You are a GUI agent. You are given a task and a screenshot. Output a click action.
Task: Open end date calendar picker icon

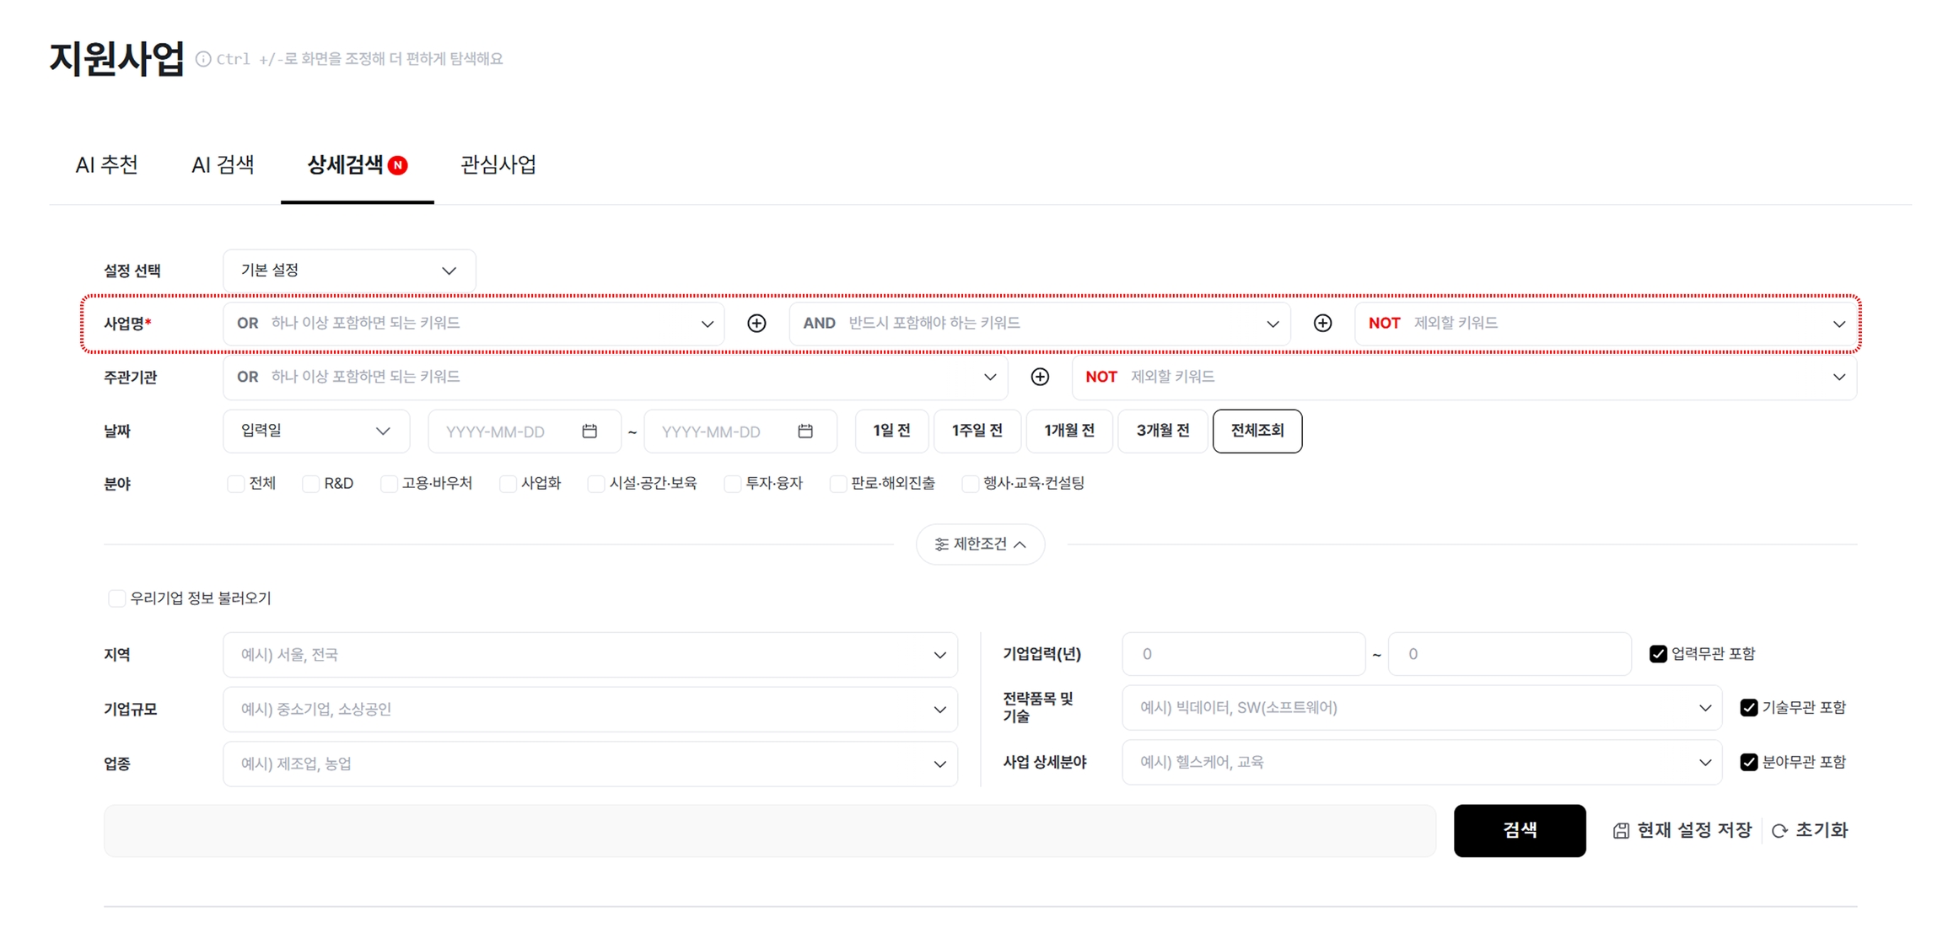pos(805,432)
